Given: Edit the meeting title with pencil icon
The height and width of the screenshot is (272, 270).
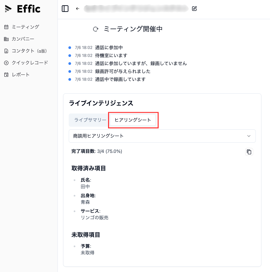Looking at the screenshot, I should 194,9.
